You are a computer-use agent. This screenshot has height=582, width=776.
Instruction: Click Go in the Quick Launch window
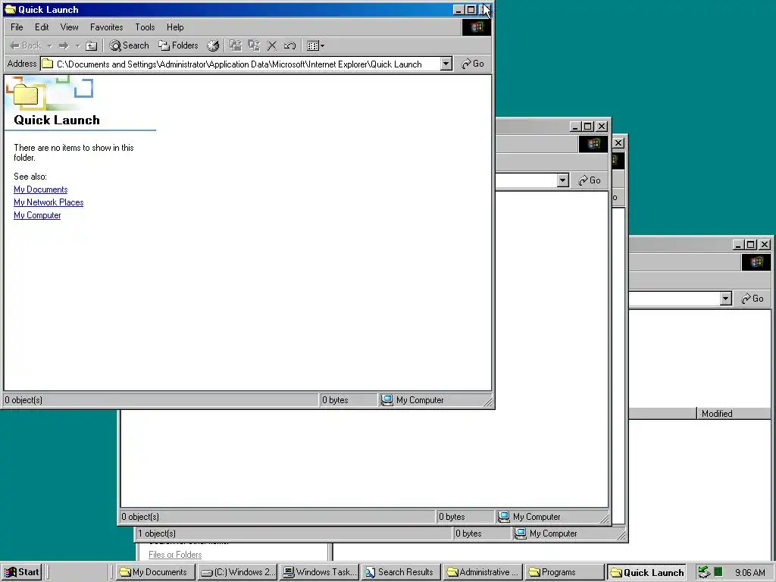click(473, 64)
